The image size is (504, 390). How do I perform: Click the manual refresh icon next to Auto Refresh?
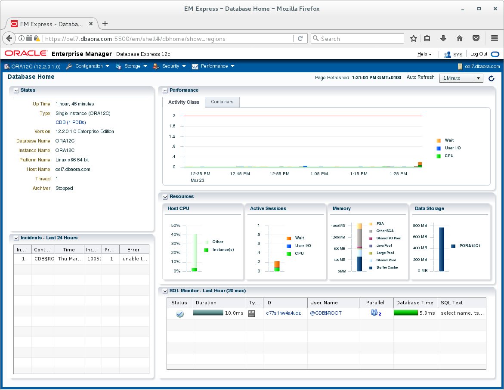tap(491, 78)
